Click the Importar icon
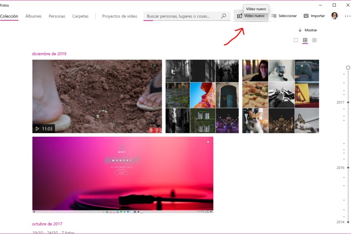Image resolution: width=351 pixels, height=234 pixels. 306,16
